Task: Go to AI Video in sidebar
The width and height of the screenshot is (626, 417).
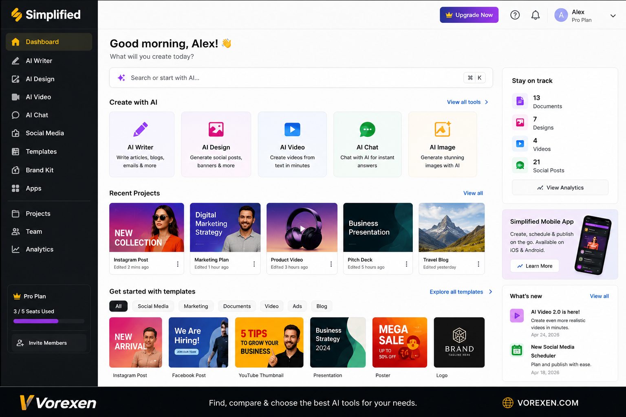Action: coord(49,97)
